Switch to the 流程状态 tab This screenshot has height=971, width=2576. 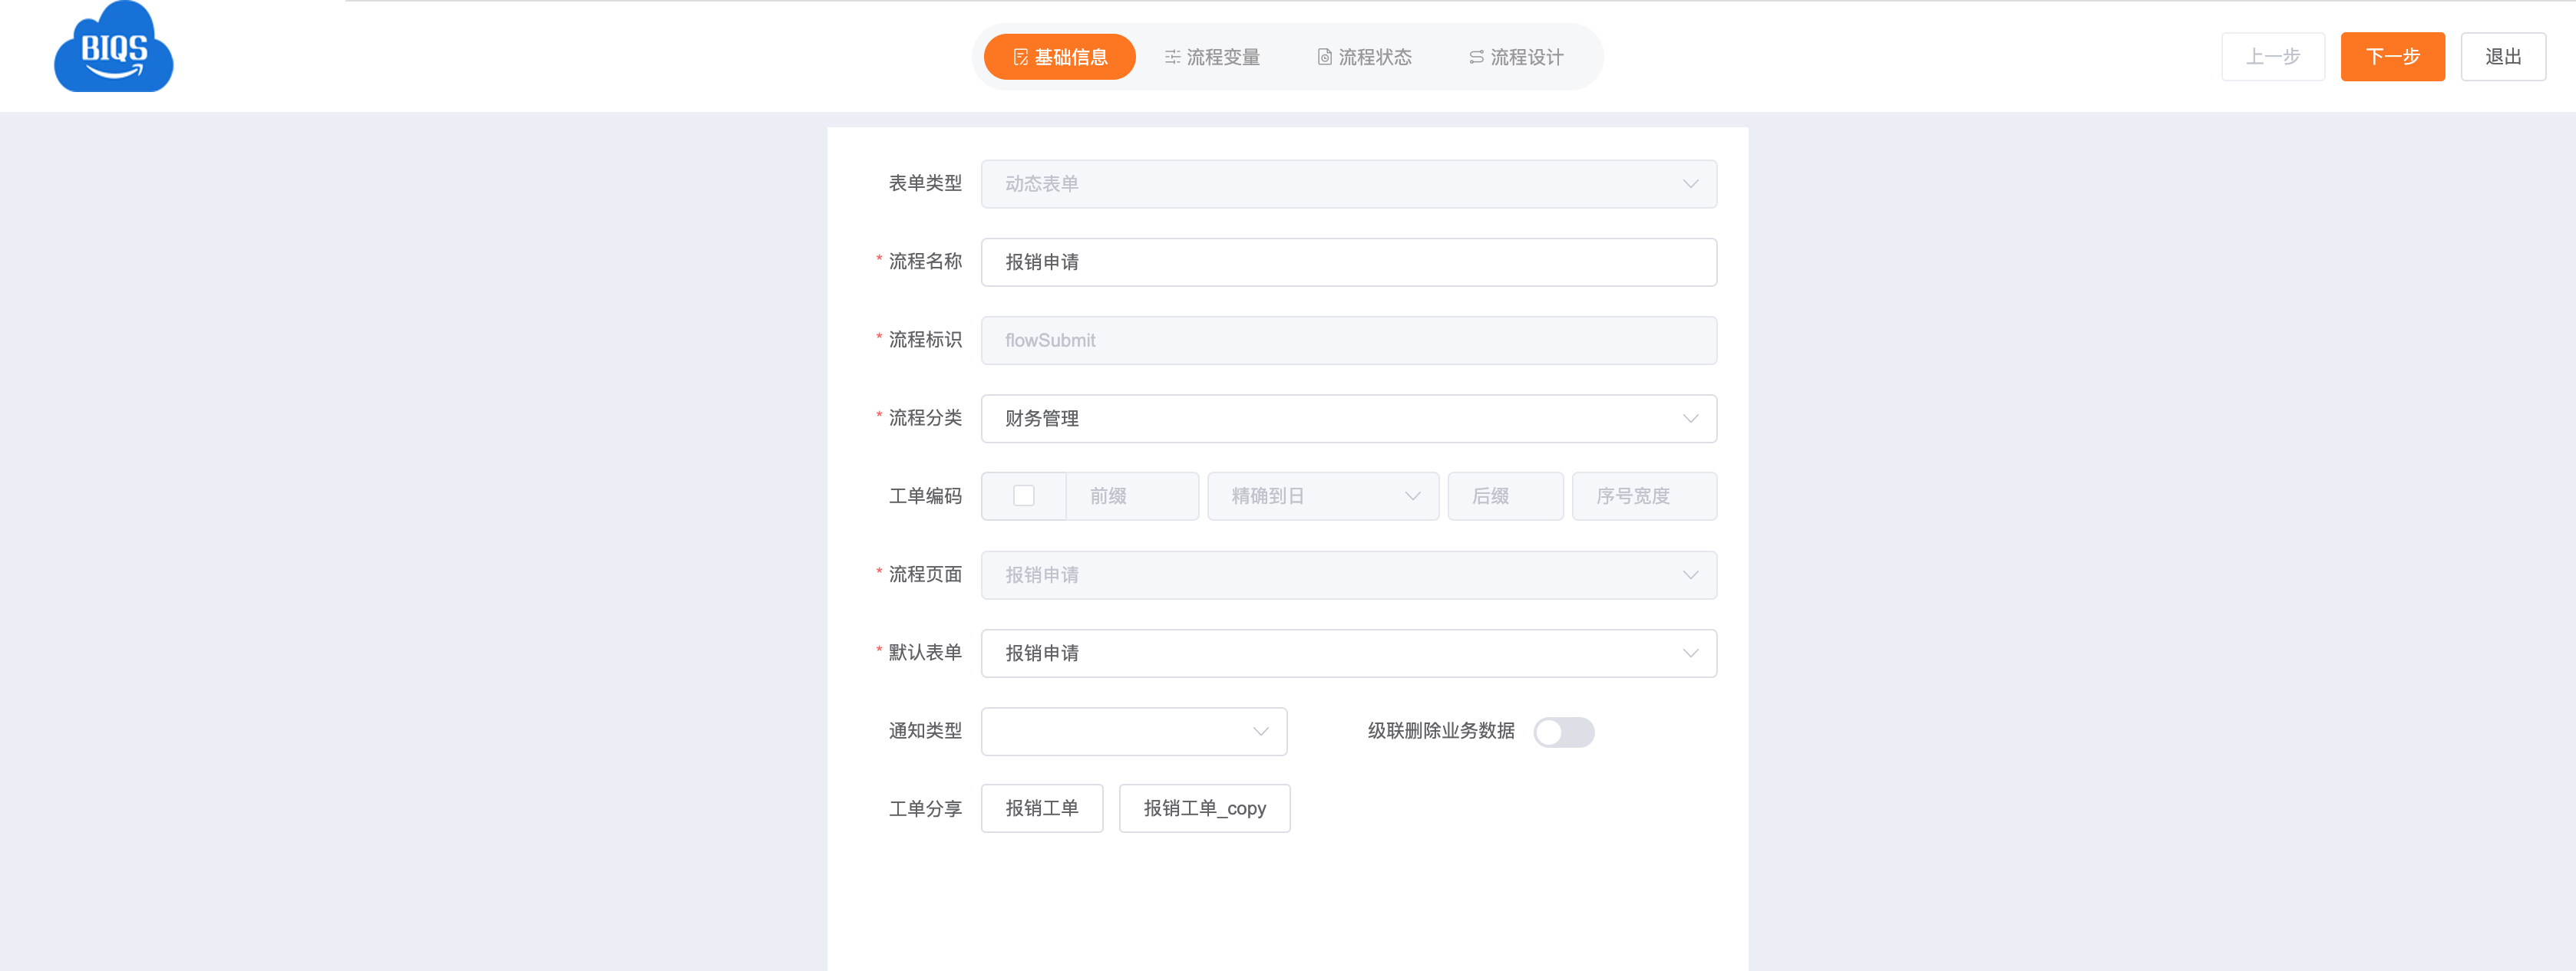1364,57
